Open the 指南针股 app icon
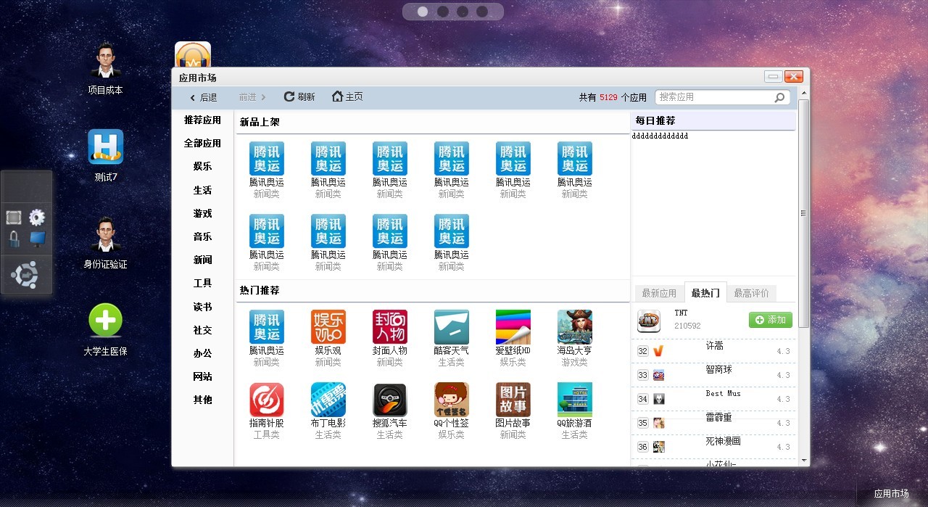Viewport: 928px width, 507px height. click(x=267, y=400)
